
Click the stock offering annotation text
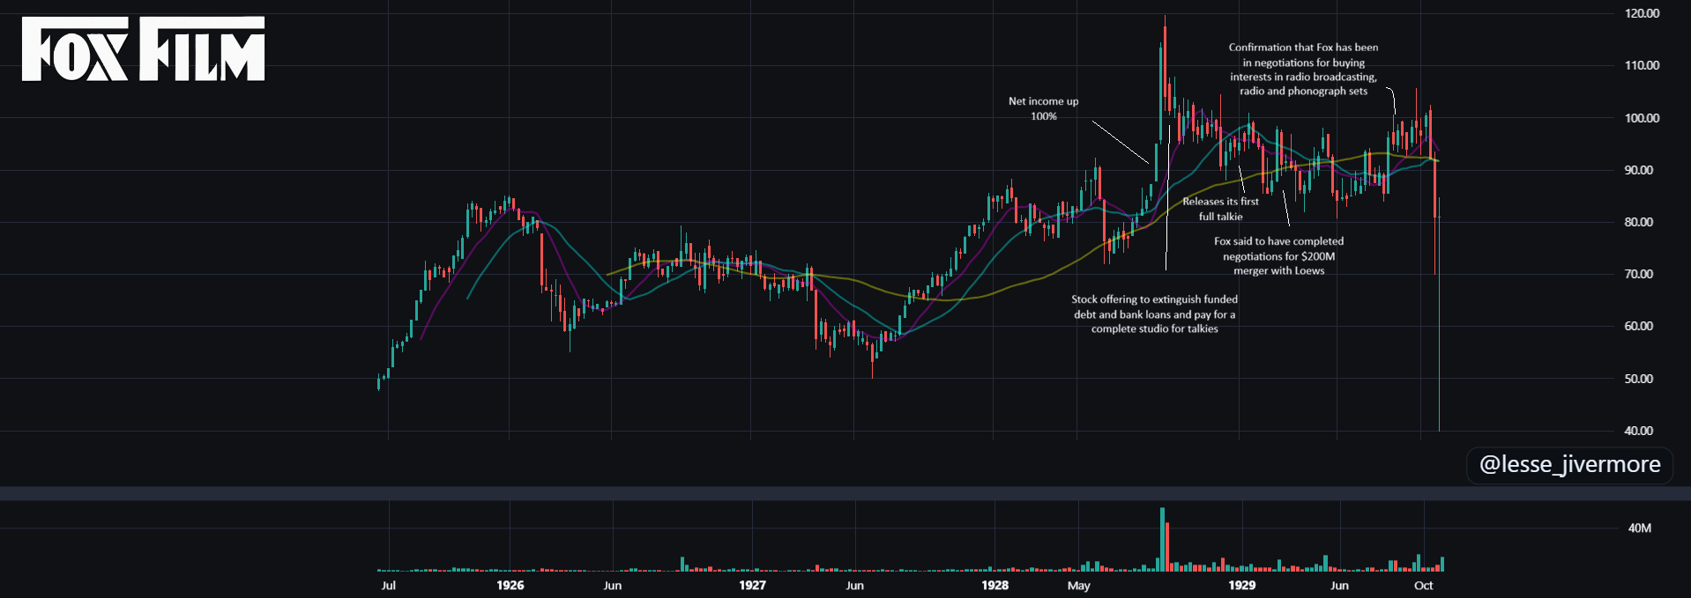(x=1154, y=314)
